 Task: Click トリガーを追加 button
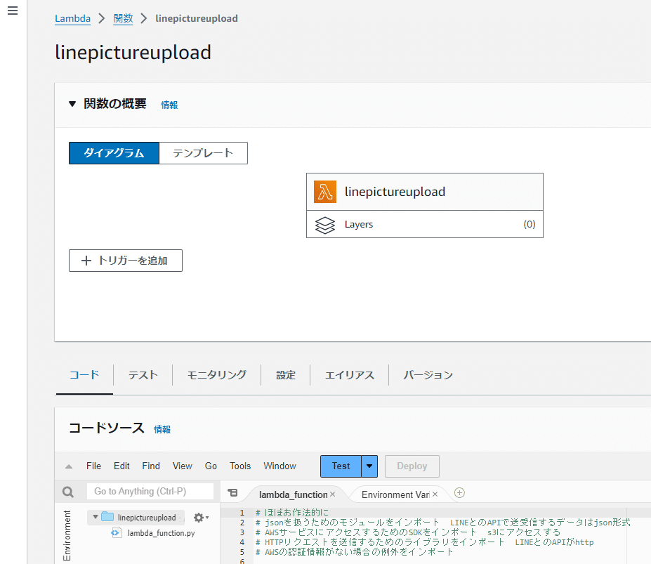point(126,261)
